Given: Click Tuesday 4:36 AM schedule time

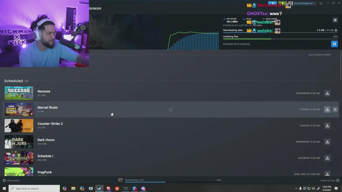Looking at the screenshot, I should 310,109.
